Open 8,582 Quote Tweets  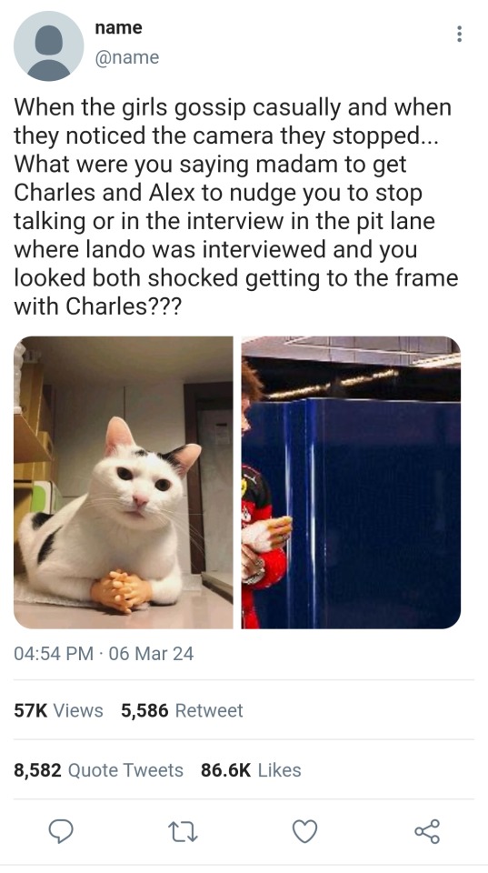pos(98,770)
